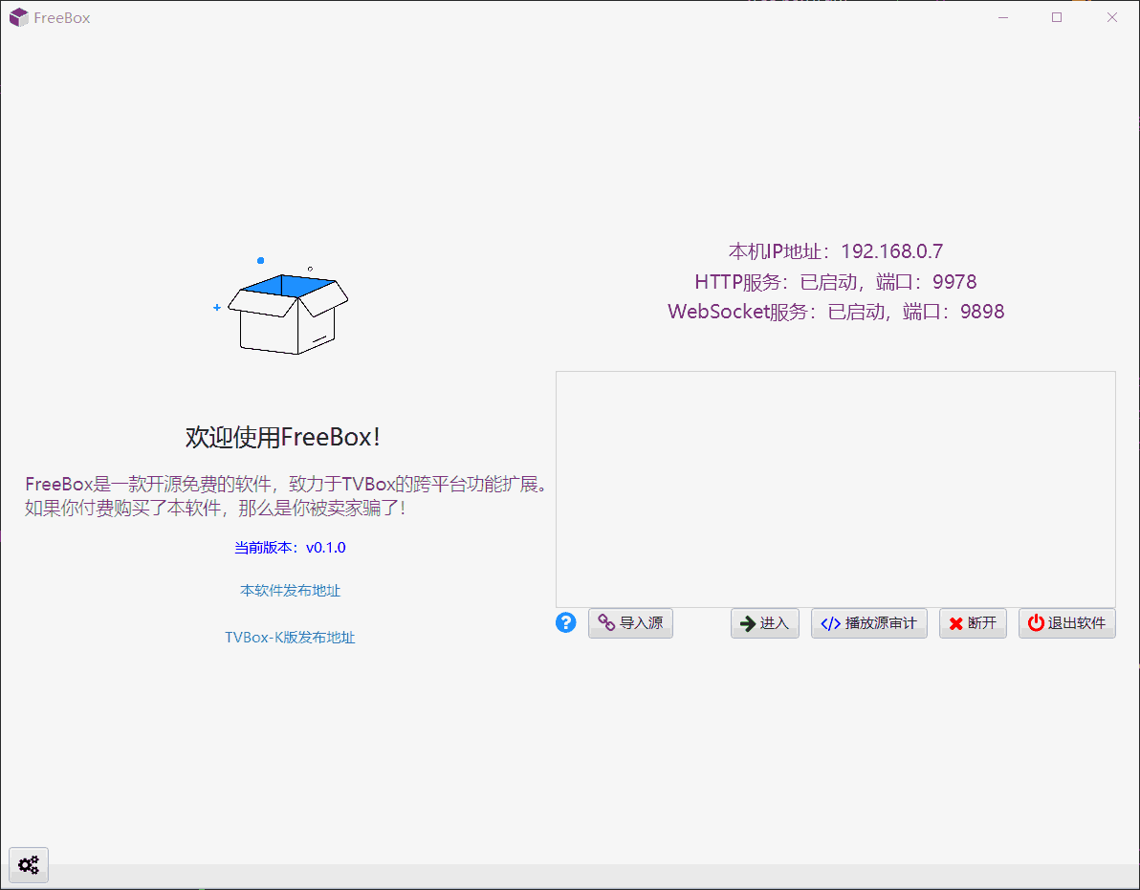
Task: Click the WebSocket服务 port 9898 text
Action: click(835, 312)
